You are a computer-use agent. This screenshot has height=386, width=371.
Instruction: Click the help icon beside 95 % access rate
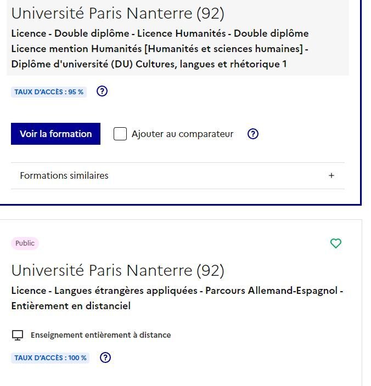click(x=102, y=92)
